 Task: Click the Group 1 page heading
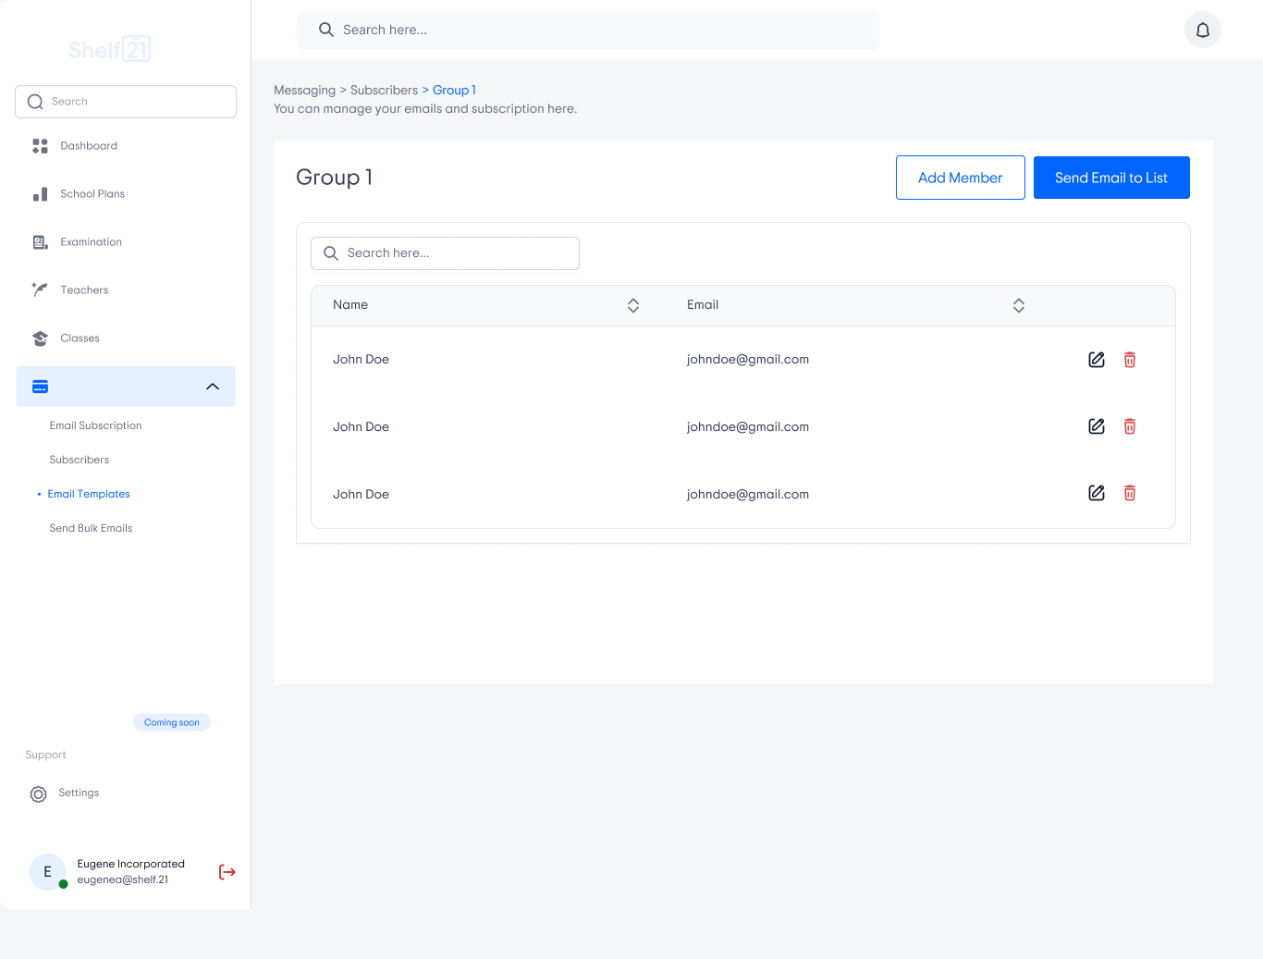point(334,178)
